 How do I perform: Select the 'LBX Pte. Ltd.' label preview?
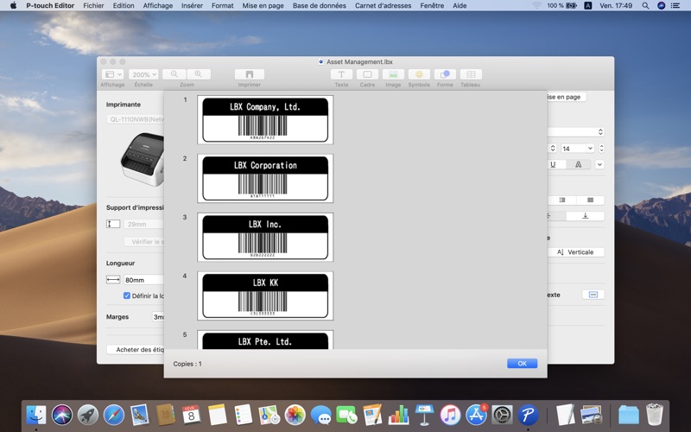[265, 340]
